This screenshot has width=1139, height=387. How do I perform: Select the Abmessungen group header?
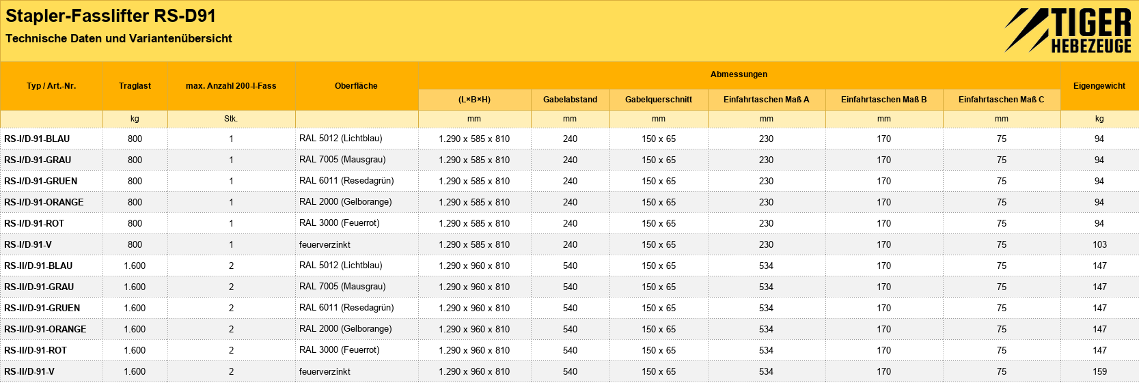tap(739, 74)
